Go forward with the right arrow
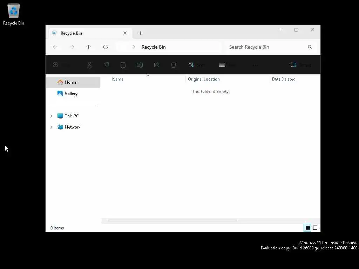This screenshot has width=359, height=269. 72,47
